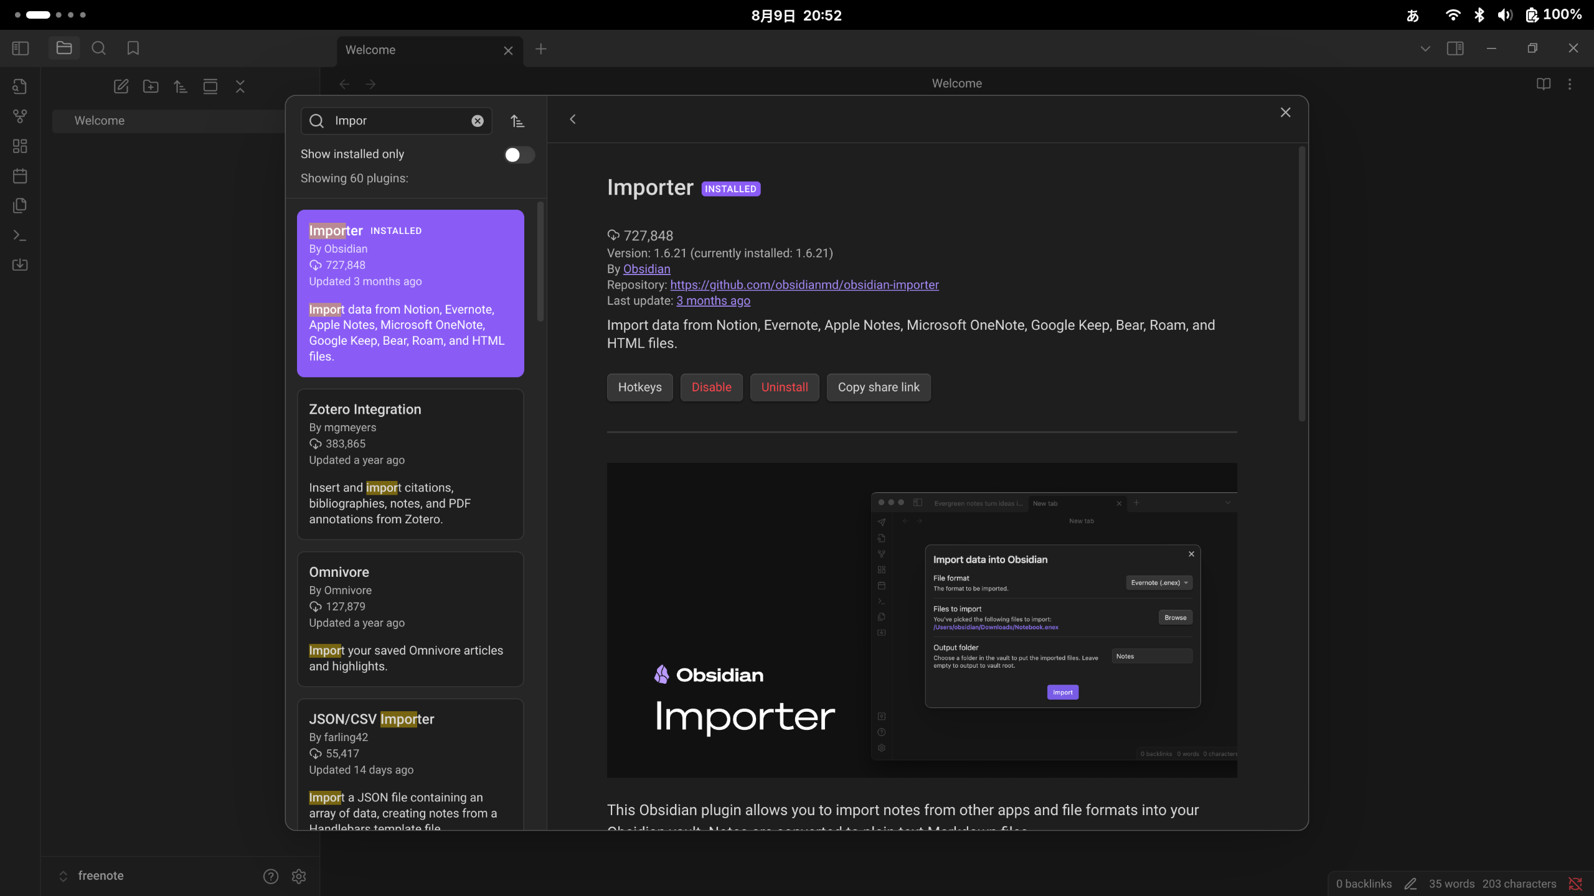Select the Zotero Integration plugin card
The height and width of the screenshot is (896, 1594).
[x=410, y=464]
